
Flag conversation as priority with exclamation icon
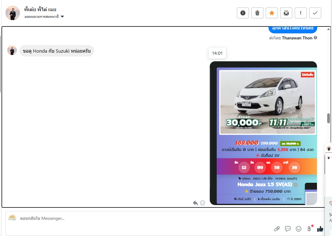point(301,13)
